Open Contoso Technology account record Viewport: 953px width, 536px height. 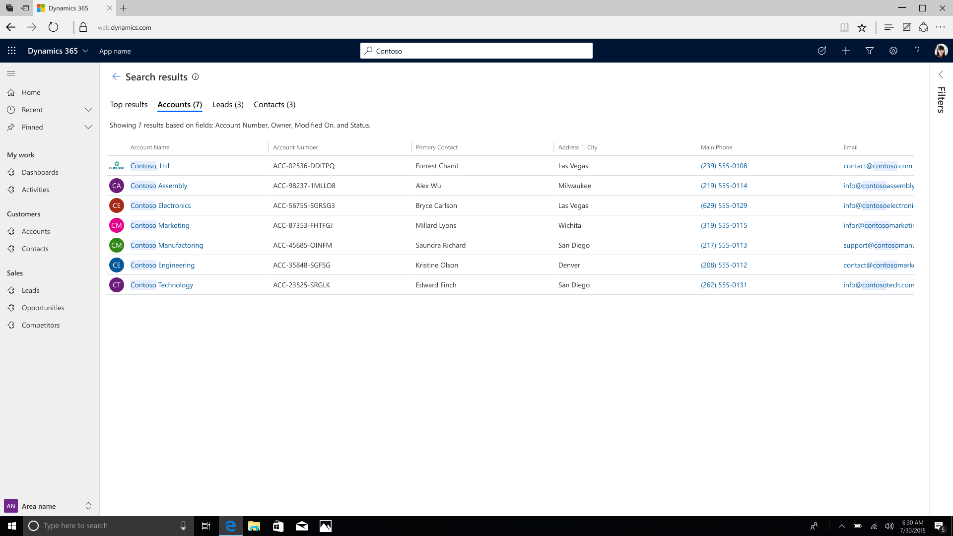(x=161, y=284)
